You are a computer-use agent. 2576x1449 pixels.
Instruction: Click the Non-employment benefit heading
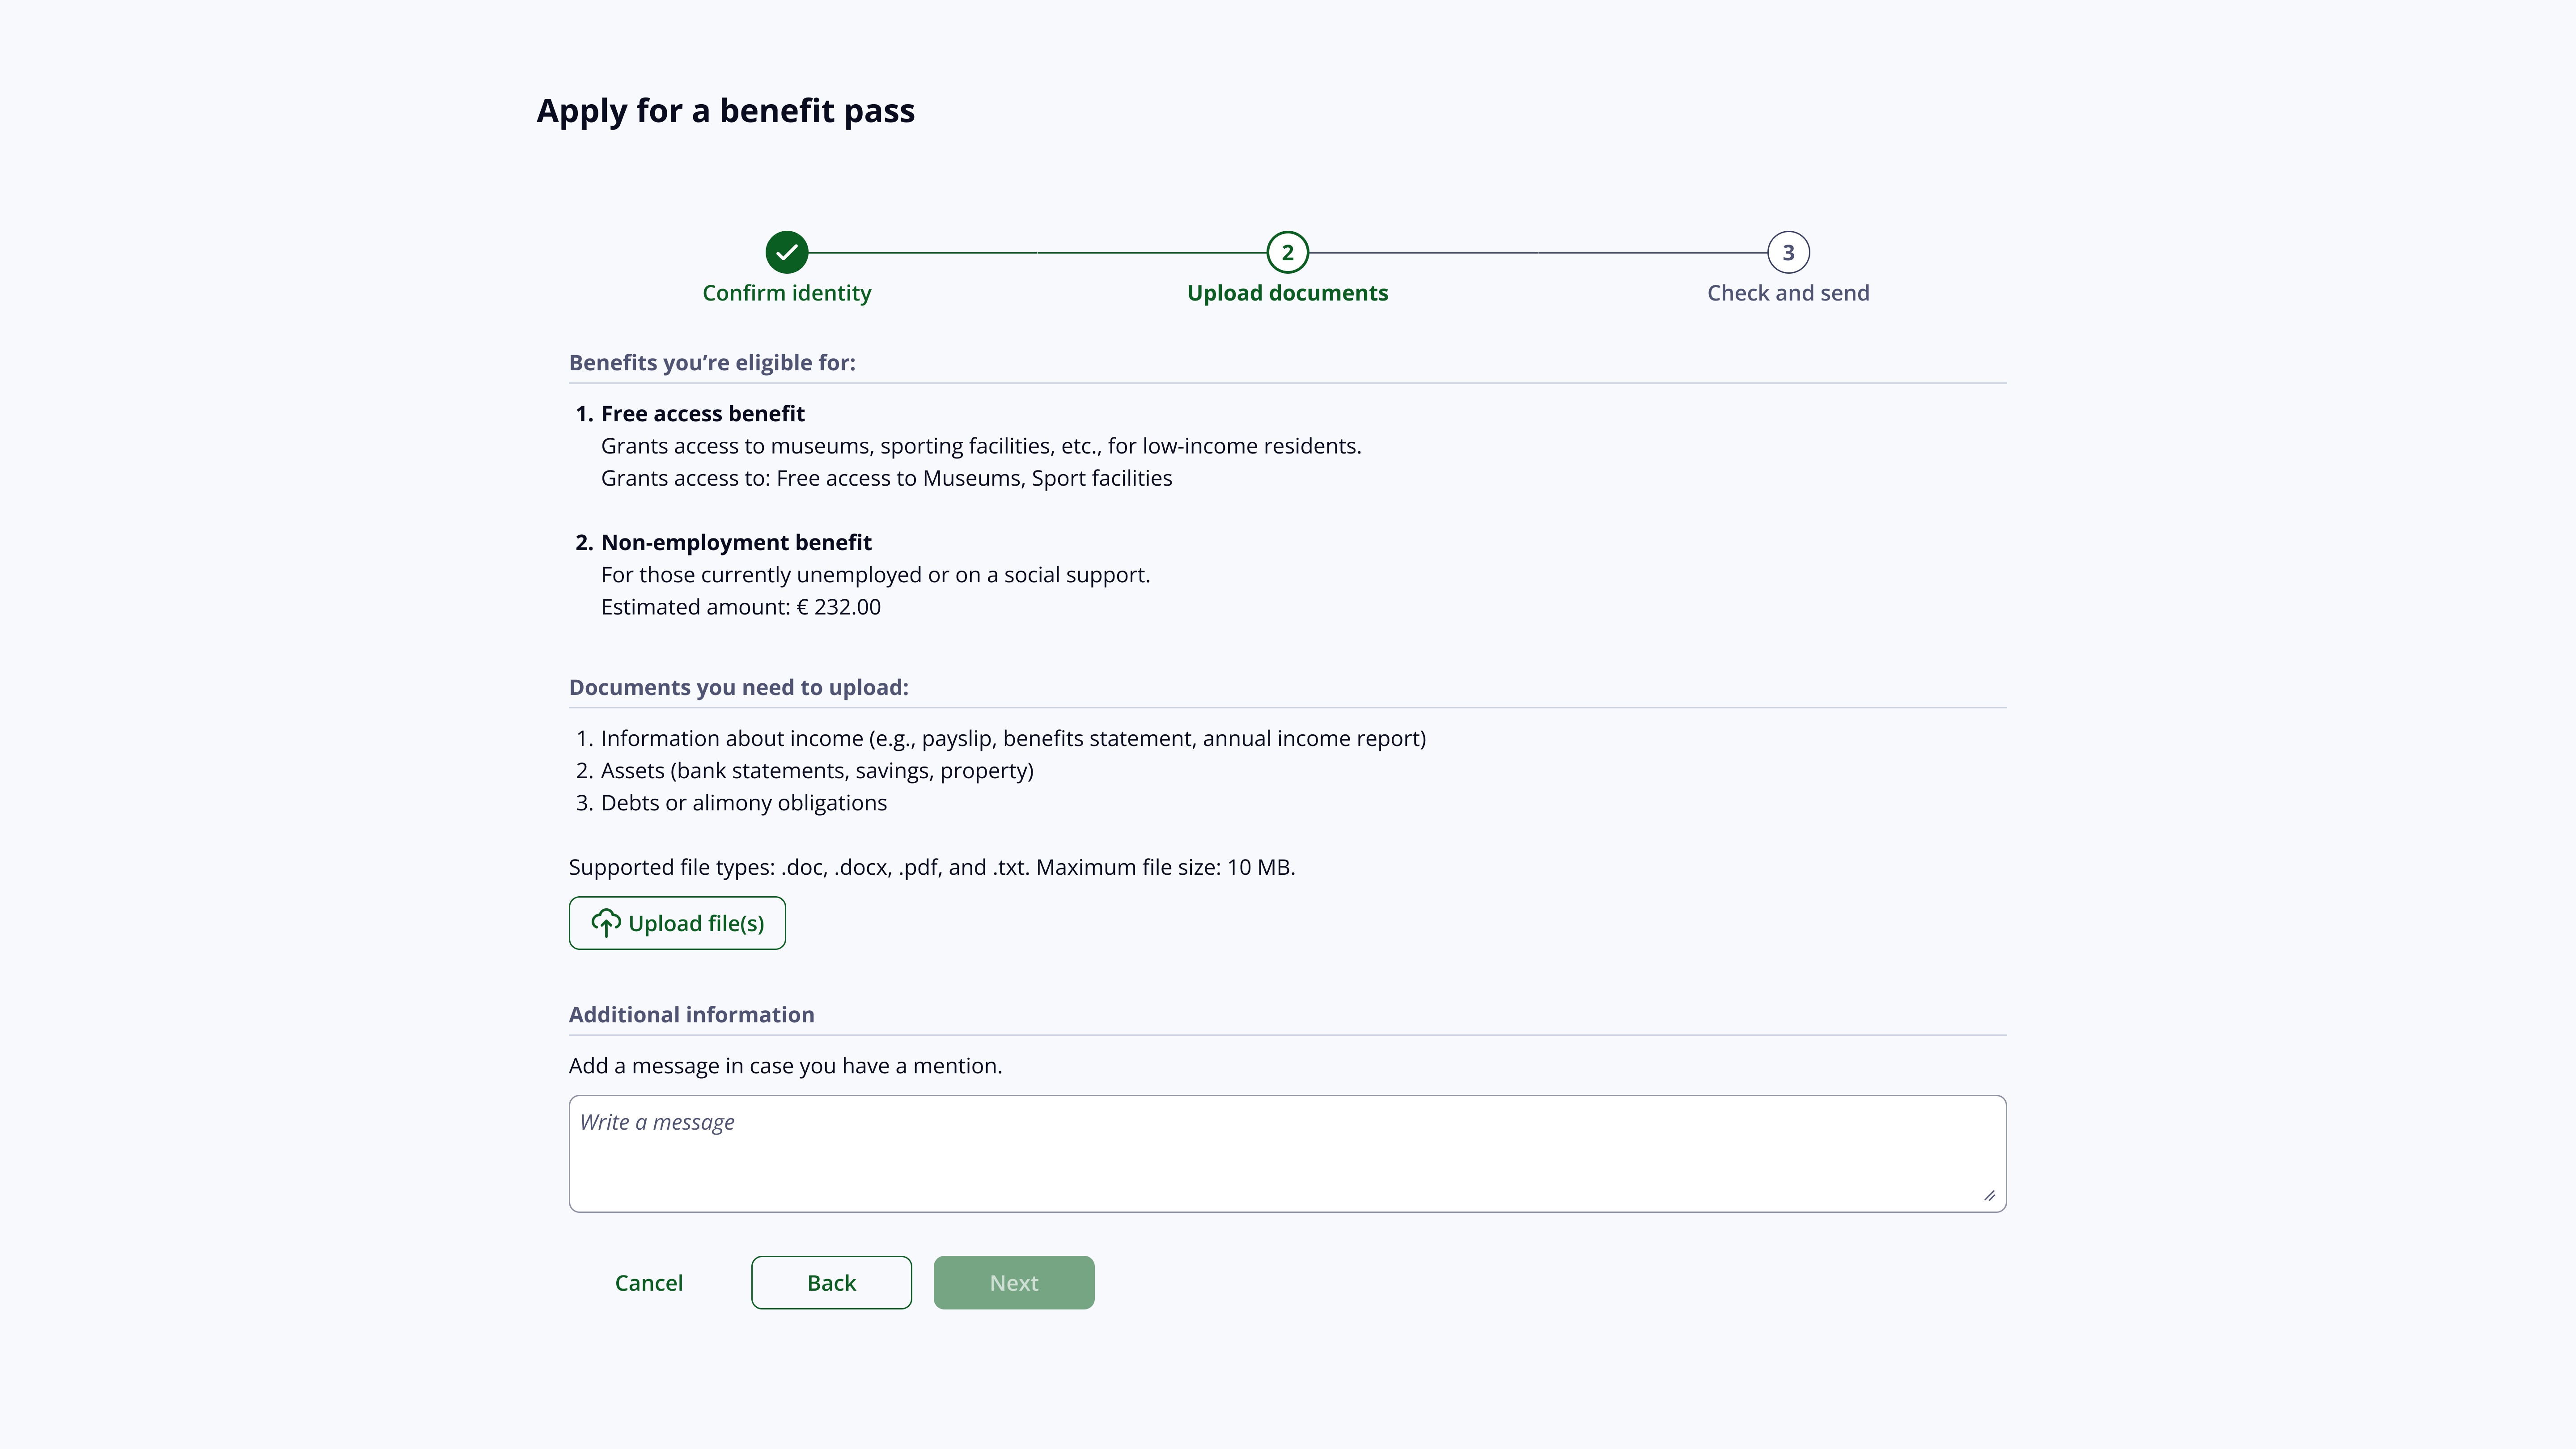[x=736, y=543]
